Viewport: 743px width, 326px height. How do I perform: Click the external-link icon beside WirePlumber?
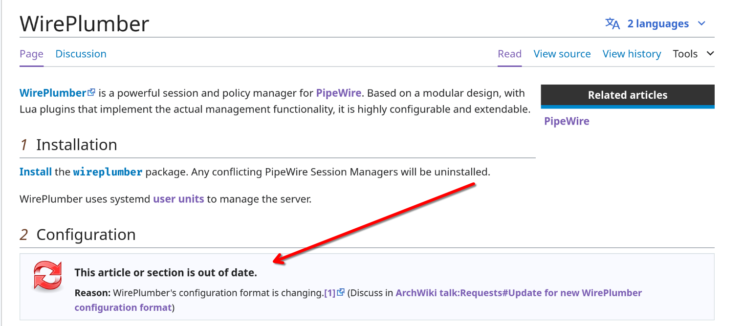(x=91, y=92)
